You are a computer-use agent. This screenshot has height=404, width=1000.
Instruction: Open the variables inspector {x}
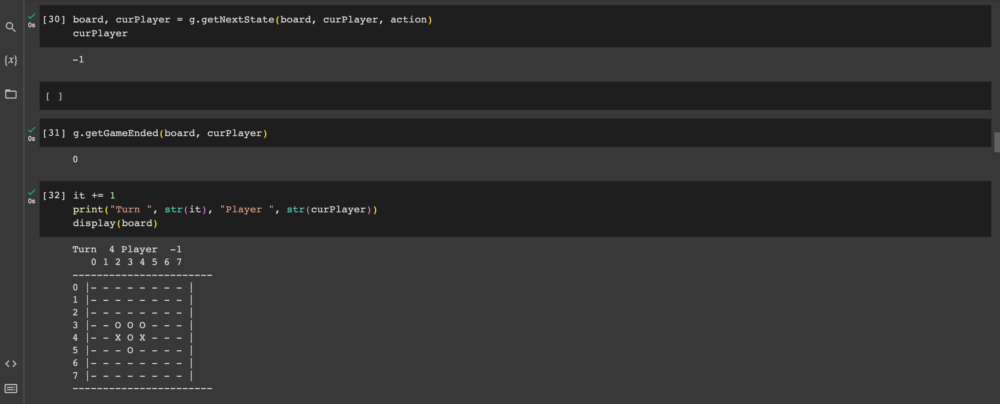click(11, 60)
